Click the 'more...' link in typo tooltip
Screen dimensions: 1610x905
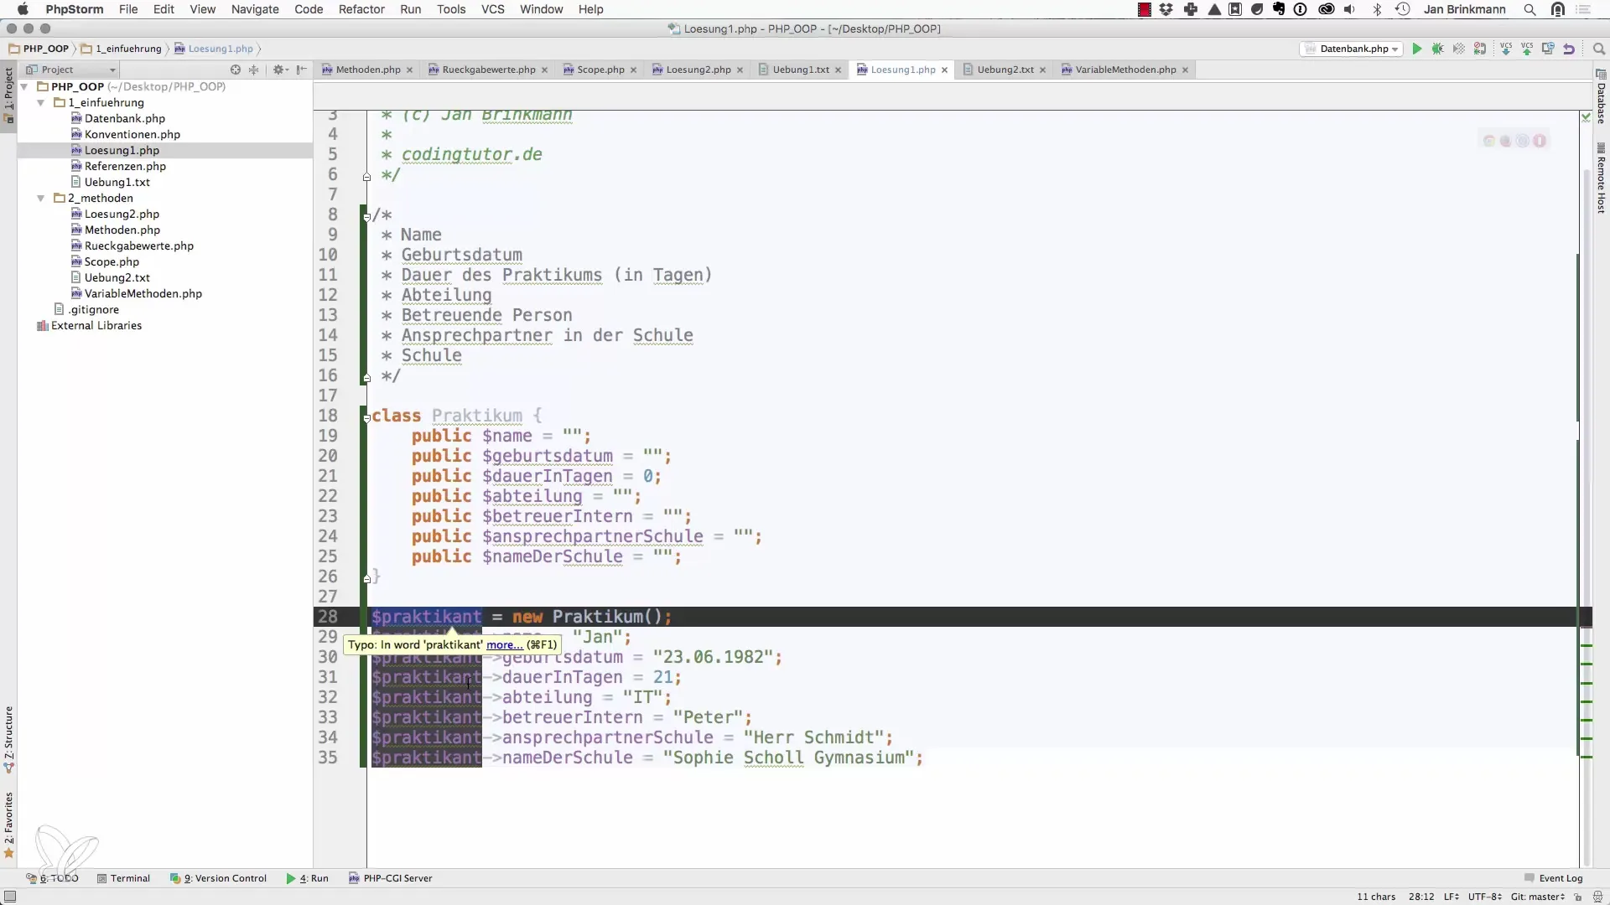coord(505,644)
